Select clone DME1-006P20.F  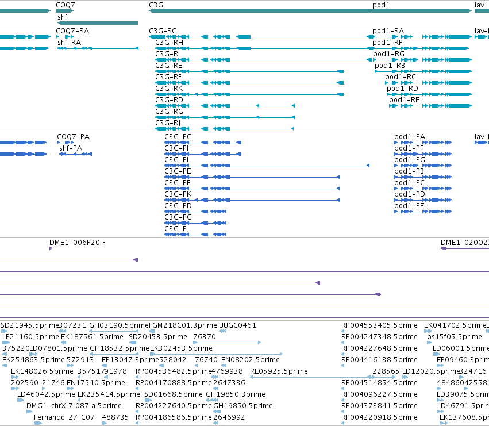pos(78,243)
